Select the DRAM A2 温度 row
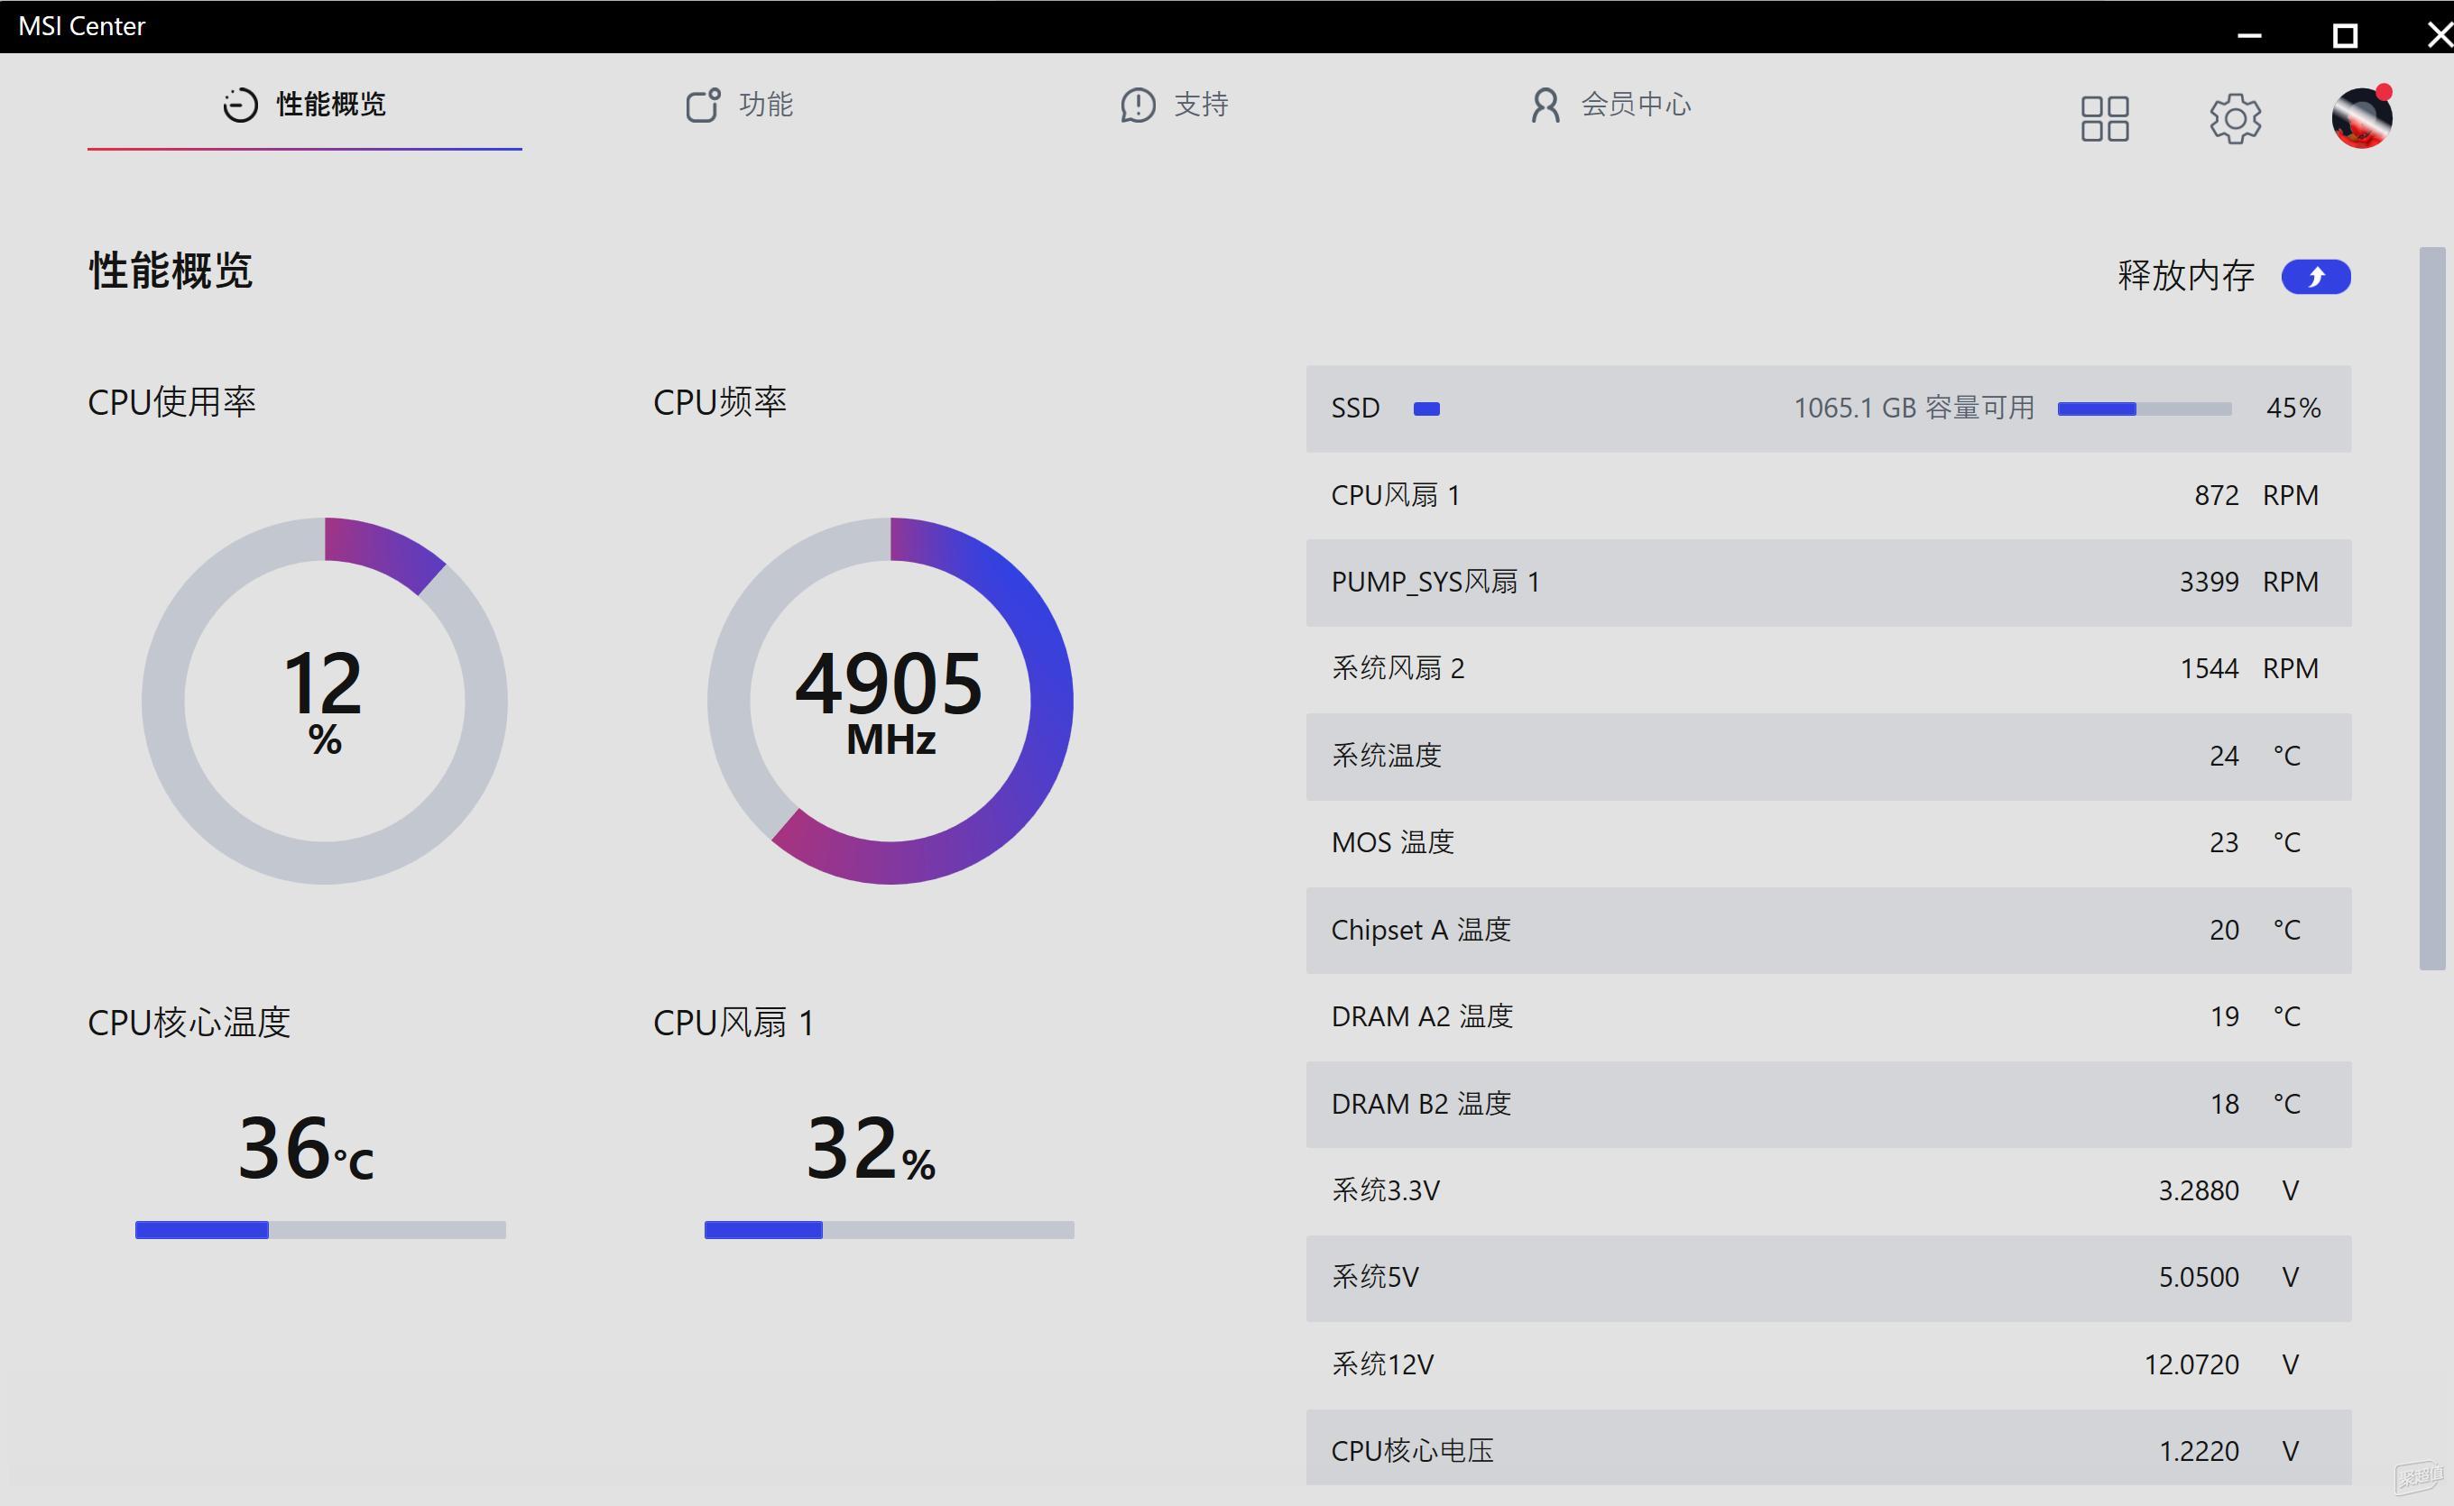Screen dimensions: 2454x1506 tap(1828, 1015)
